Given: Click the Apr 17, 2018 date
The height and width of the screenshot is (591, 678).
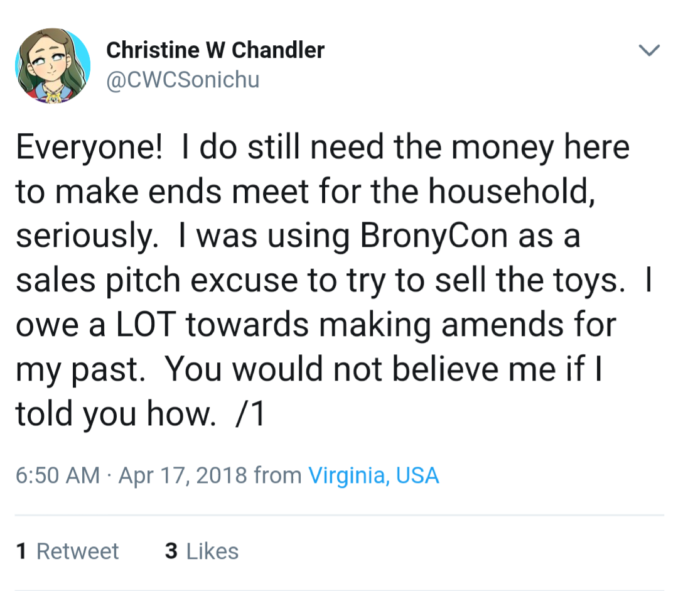Looking at the screenshot, I should pyautogui.click(x=182, y=475).
